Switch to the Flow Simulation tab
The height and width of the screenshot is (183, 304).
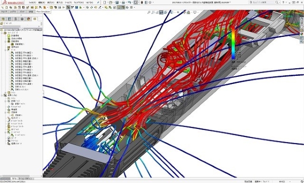(x=43, y=12)
